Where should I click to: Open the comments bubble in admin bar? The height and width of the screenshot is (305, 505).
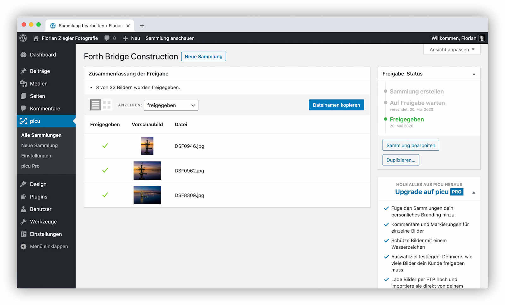[x=107, y=38]
